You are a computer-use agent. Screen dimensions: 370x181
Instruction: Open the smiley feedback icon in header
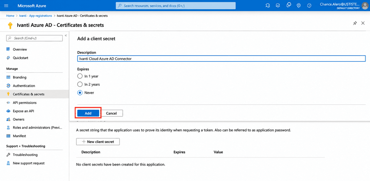309,6
